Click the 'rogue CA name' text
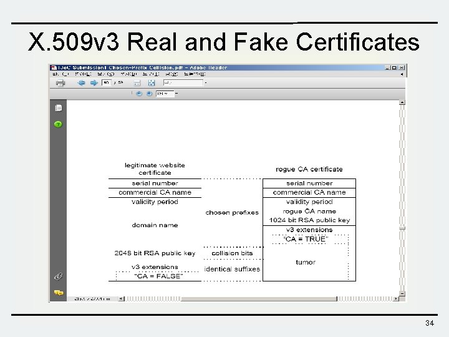The height and width of the screenshot is (337, 449). pyautogui.click(x=309, y=211)
